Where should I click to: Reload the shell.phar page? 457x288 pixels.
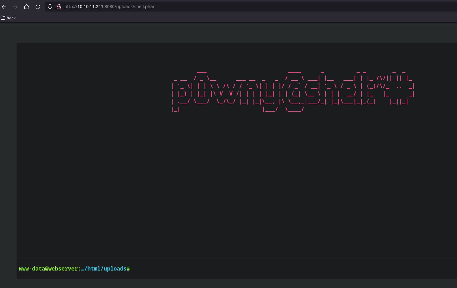38,7
